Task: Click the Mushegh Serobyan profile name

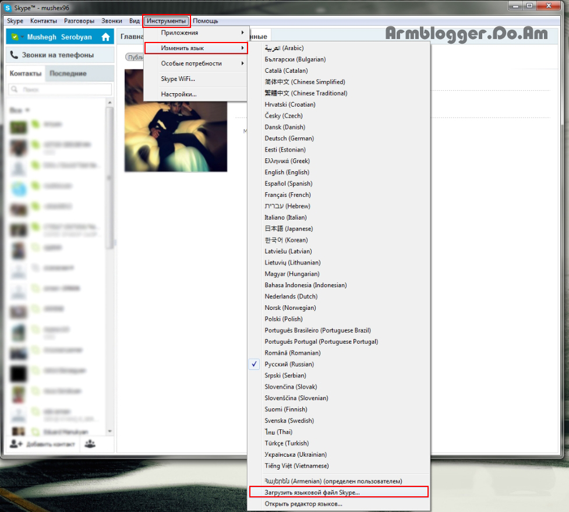Action: (59, 37)
